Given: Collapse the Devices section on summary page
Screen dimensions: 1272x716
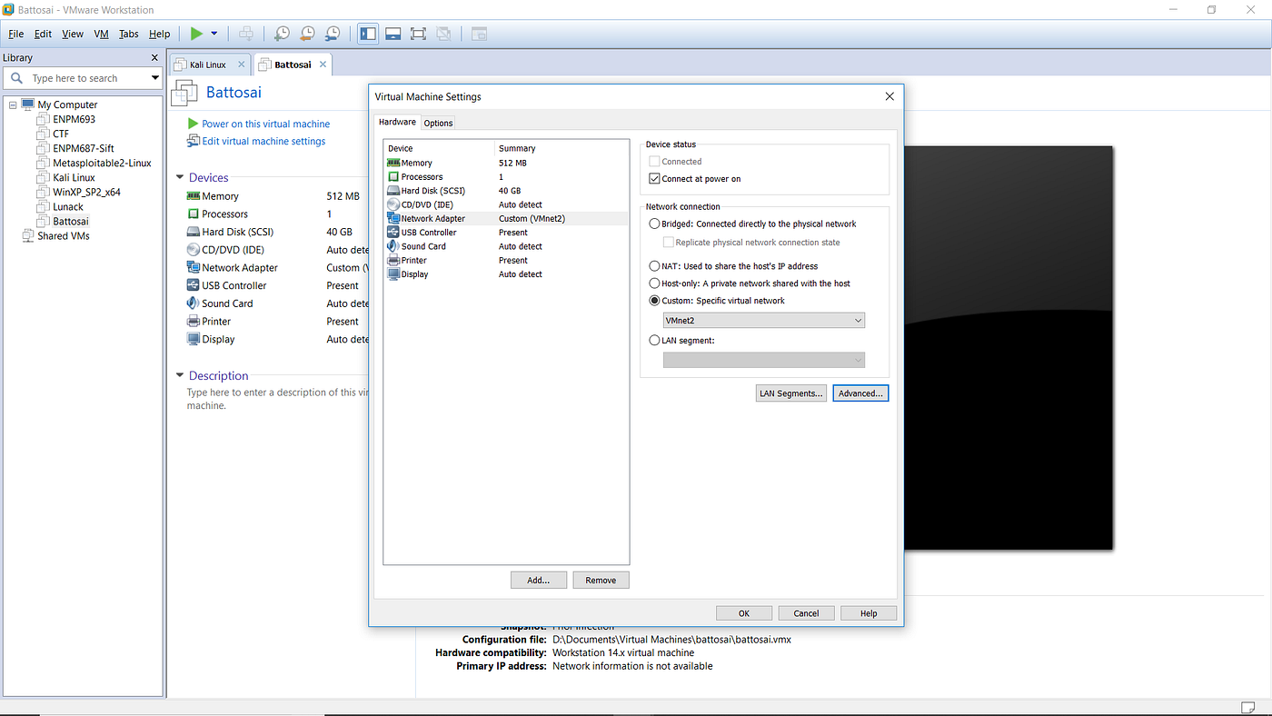Looking at the screenshot, I should coord(180,178).
